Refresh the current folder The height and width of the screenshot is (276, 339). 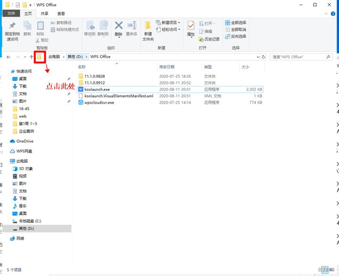[264, 57]
